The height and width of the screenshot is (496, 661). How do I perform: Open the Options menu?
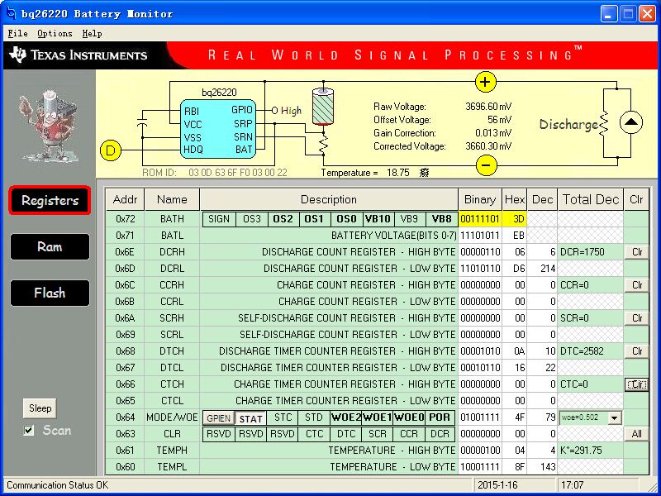55,34
